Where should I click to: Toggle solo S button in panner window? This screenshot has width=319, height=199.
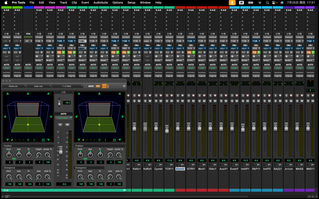click(60, 125)
